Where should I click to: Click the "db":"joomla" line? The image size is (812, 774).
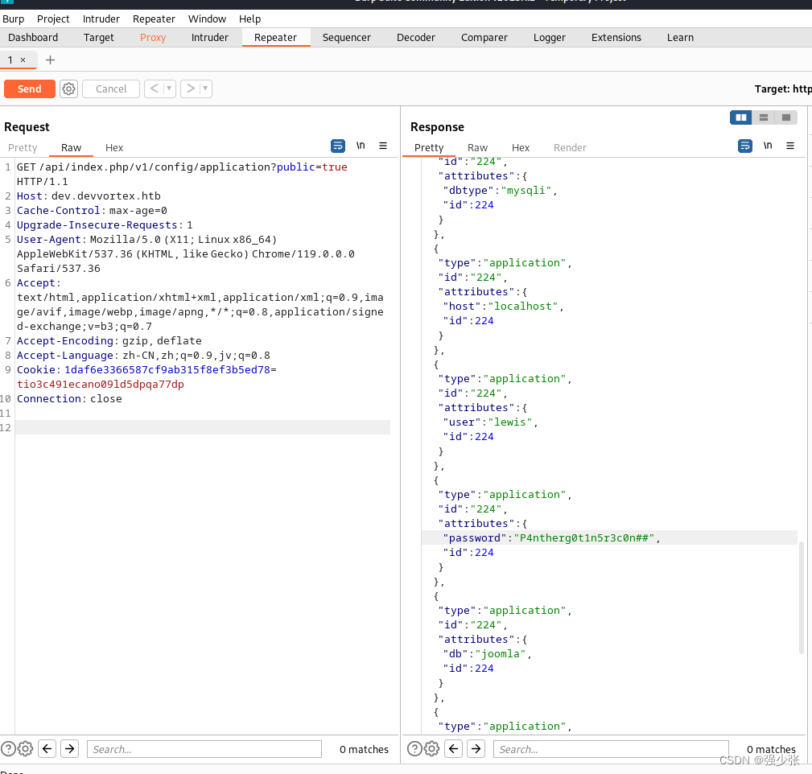[x=487, y=654]
